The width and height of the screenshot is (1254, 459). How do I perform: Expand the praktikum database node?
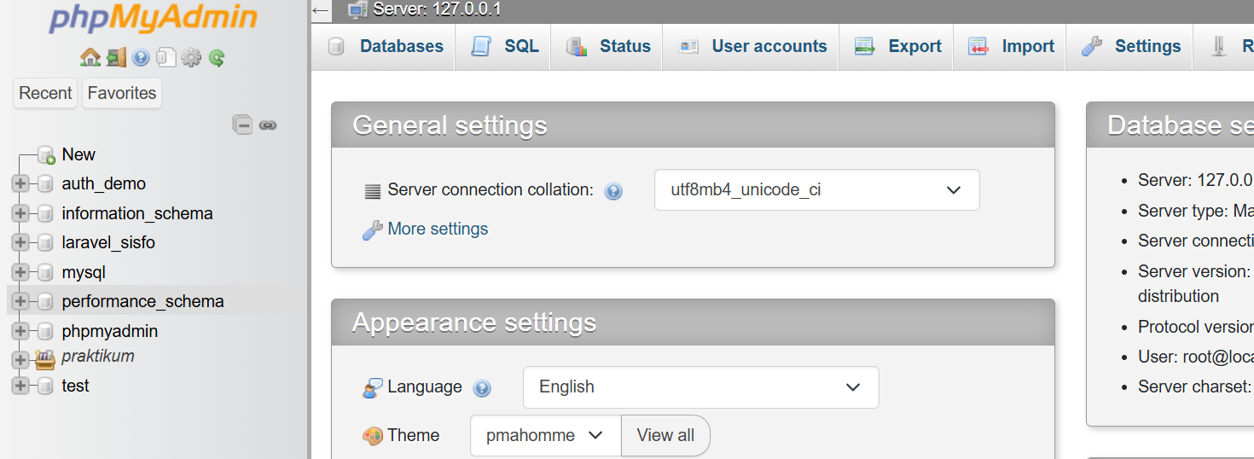tap(20, 360)
